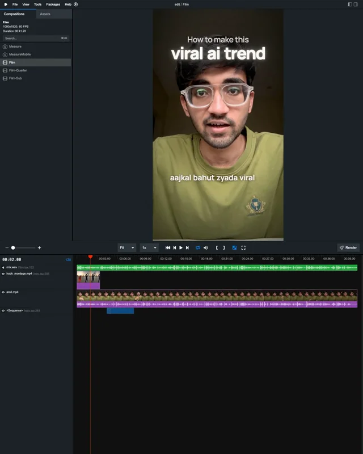The height and width of the screenshot is (454, 363).
Task: Click the blue frame number 120
Action: (68, 260)
